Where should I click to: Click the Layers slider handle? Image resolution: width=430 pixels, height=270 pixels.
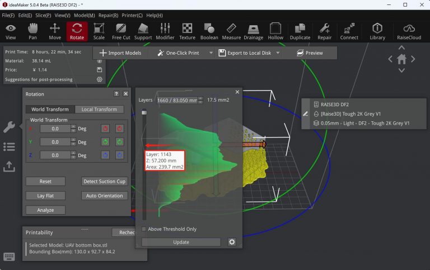pos(144,112)
